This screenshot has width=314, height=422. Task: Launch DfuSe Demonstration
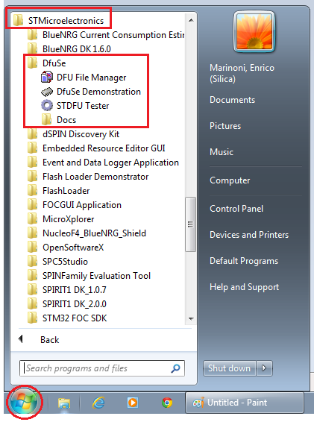pyautogui.click(x=91, y=92)
